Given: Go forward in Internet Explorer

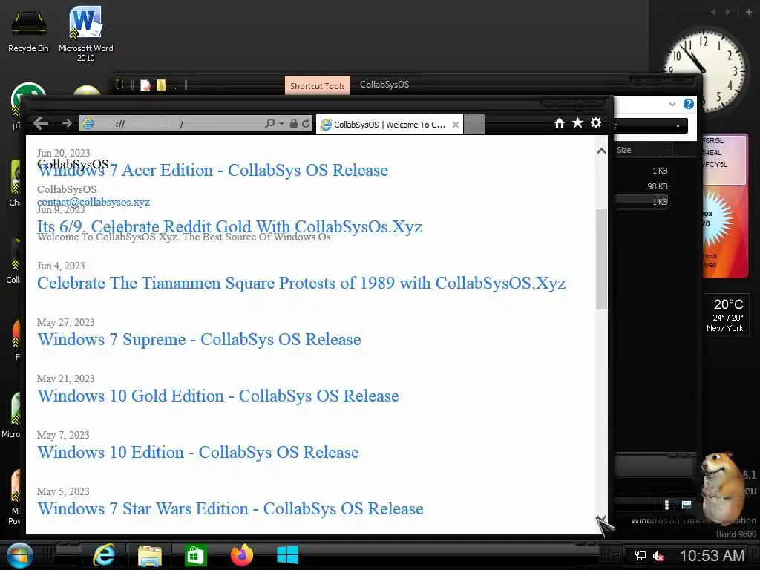Looking at the screenshot, I should [67, 124].
